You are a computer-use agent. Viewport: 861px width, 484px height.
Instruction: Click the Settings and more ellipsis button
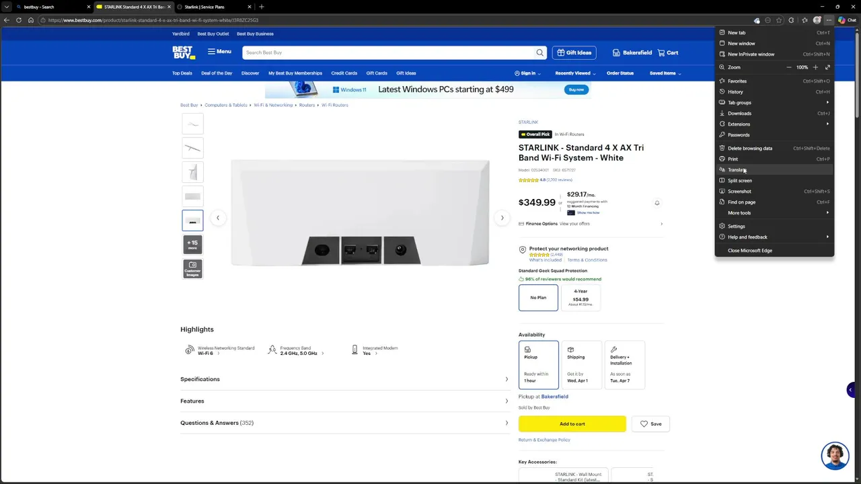point(829,20)
